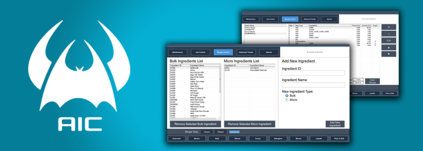Switch Recipe Tools to Wizard

click(221, 132)
